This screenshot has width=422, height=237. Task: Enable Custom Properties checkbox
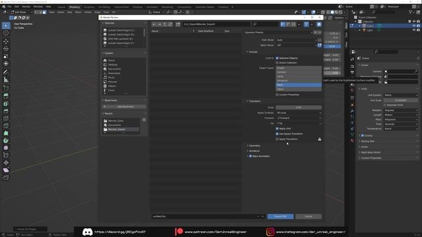point(277,95)
